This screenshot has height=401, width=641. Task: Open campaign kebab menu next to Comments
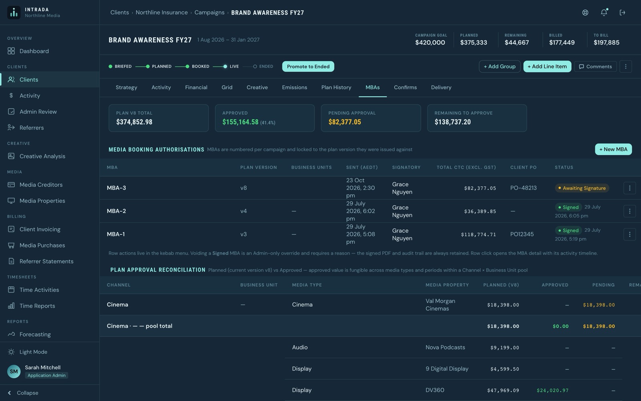(x=625, y=66)
